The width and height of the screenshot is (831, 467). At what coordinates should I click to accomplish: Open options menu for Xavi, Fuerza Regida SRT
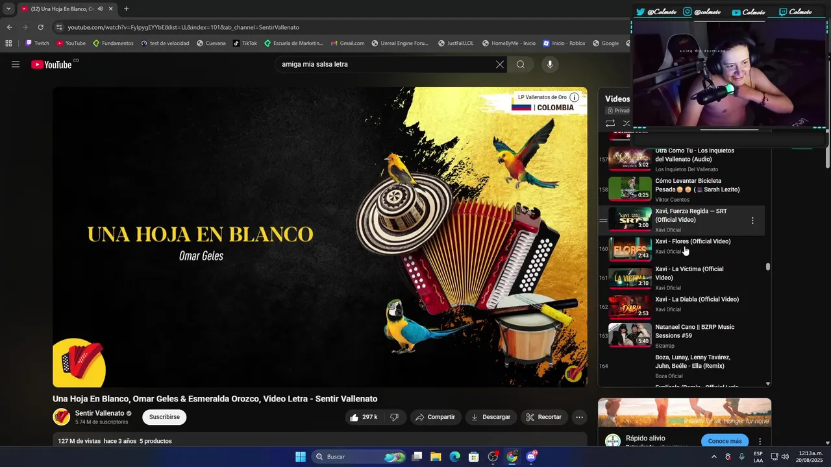752,221
